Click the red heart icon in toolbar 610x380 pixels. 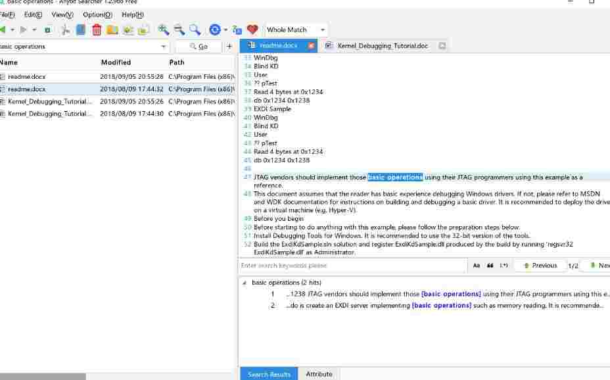[x=252, y=30]
